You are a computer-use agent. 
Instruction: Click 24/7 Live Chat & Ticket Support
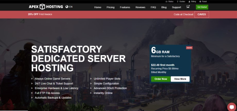54,83
